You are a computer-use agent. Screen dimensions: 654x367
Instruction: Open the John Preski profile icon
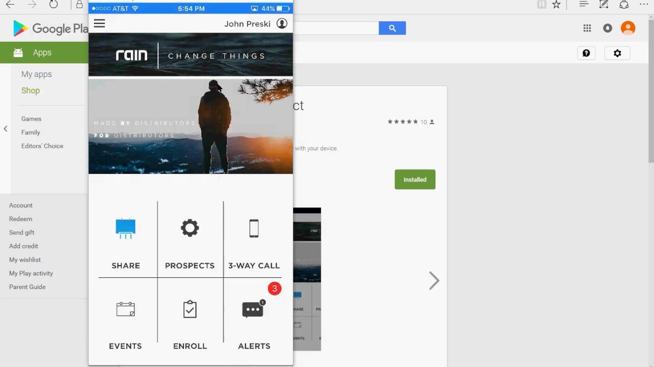[x=282, y=23]
